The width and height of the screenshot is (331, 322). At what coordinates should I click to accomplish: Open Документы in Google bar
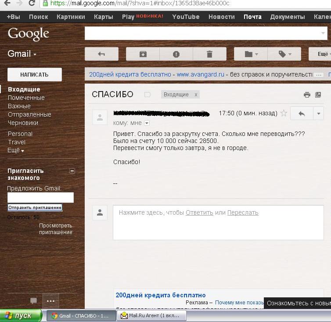point(288,17)
